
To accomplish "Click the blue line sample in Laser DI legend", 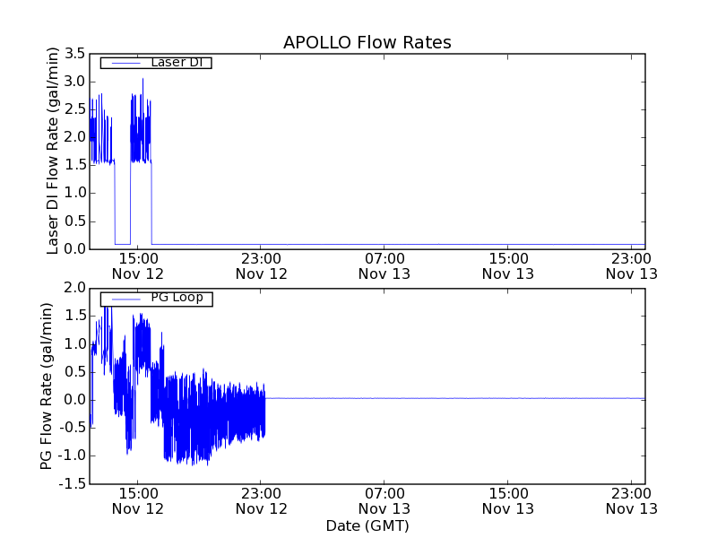I will tap(125, 63).
